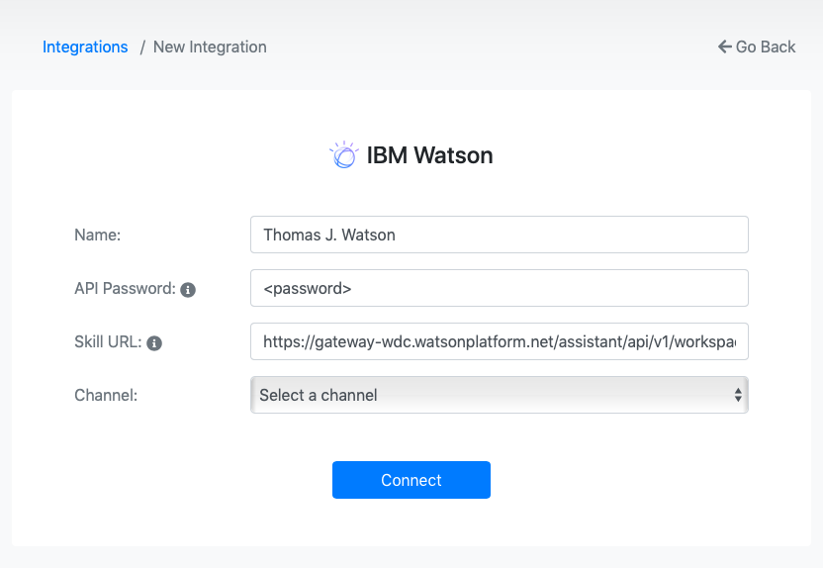This screenshot has height=568, width=823.
Task: Click the IBM Watson heading text
Action: pyautogui.click(x=430, y=155)
